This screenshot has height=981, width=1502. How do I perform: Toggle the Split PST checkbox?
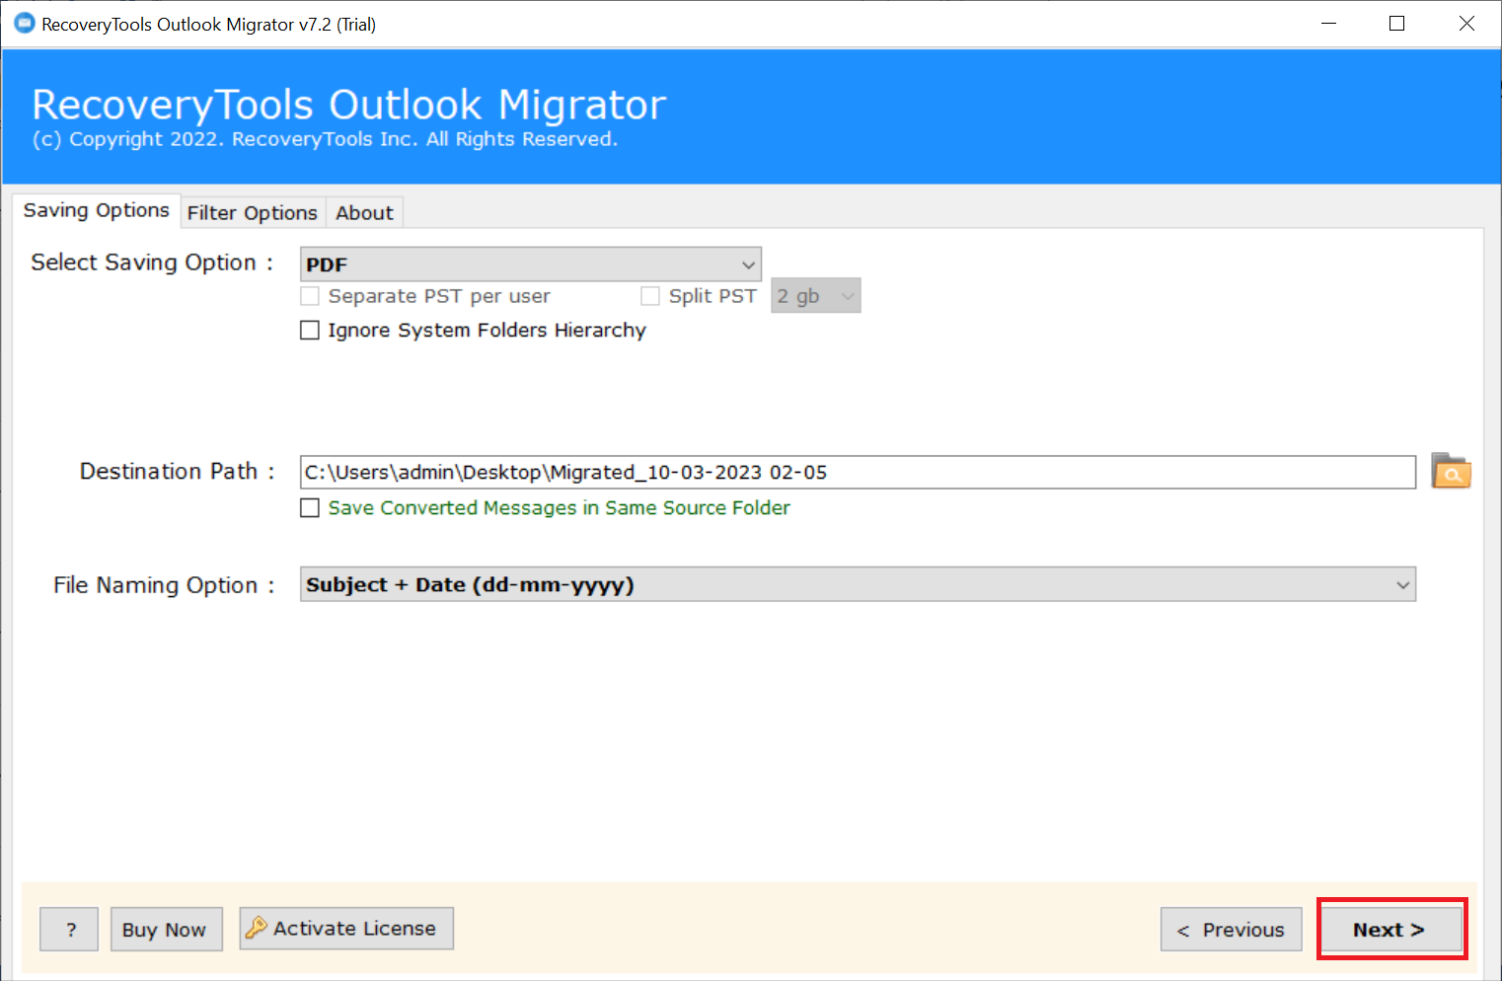[650, 296]
